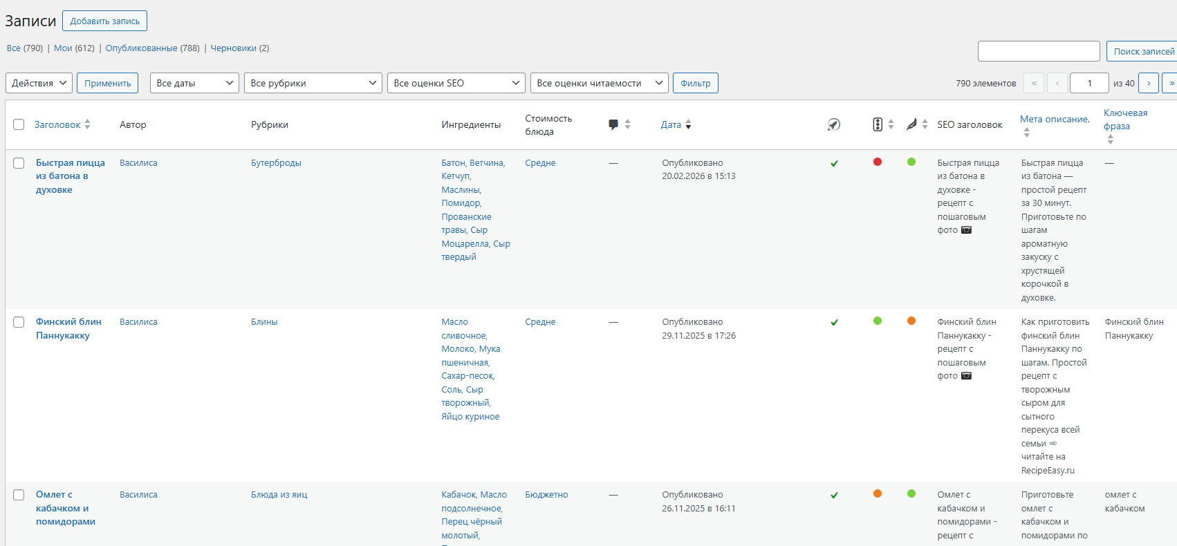The width and height of the screenshot is (1177, 546).
Task: Click the Дата column sort arrow
Action: (x=688, y=124)
